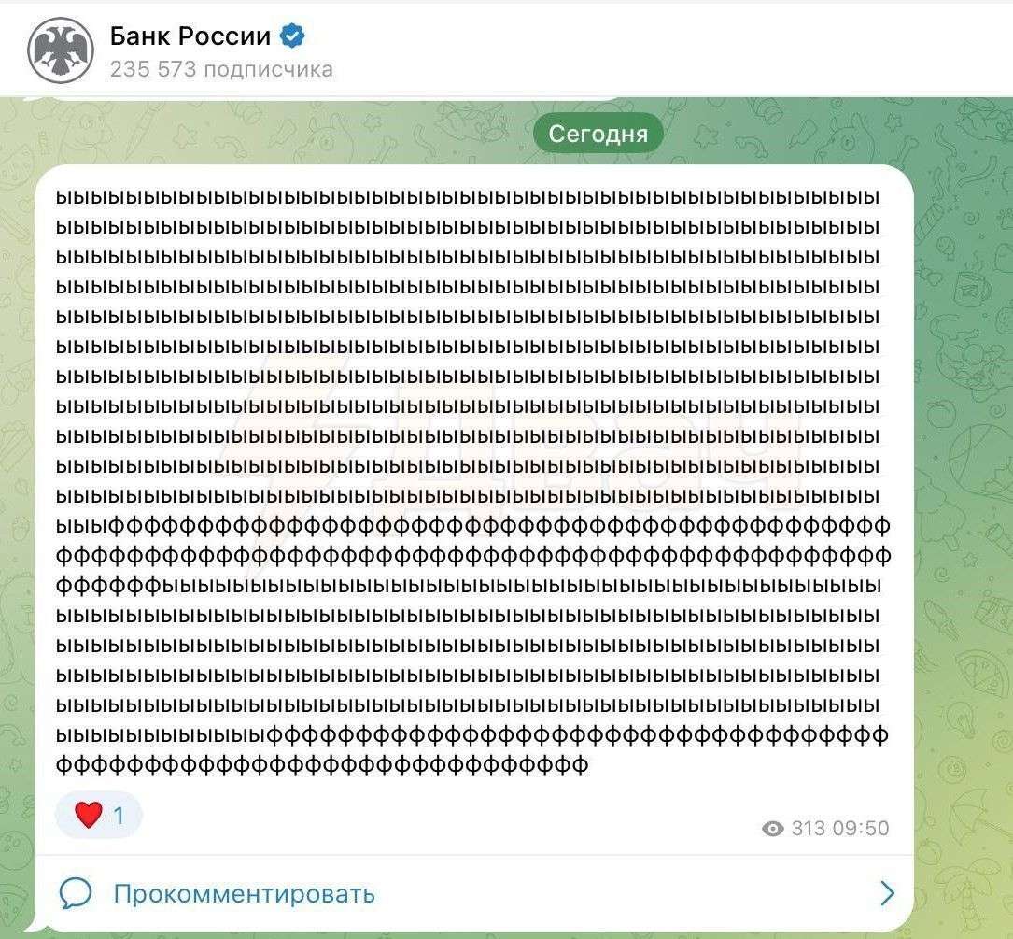Click the eye icon beside the 313 counter
The width and height of the screenshot is (1013, 939).
771,828
